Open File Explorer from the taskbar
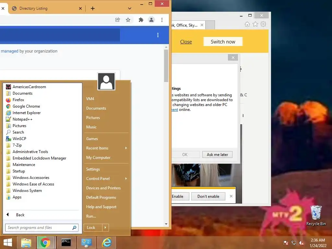Image resolution: width=332 pixels, height=249 pixels. (26, 243)
